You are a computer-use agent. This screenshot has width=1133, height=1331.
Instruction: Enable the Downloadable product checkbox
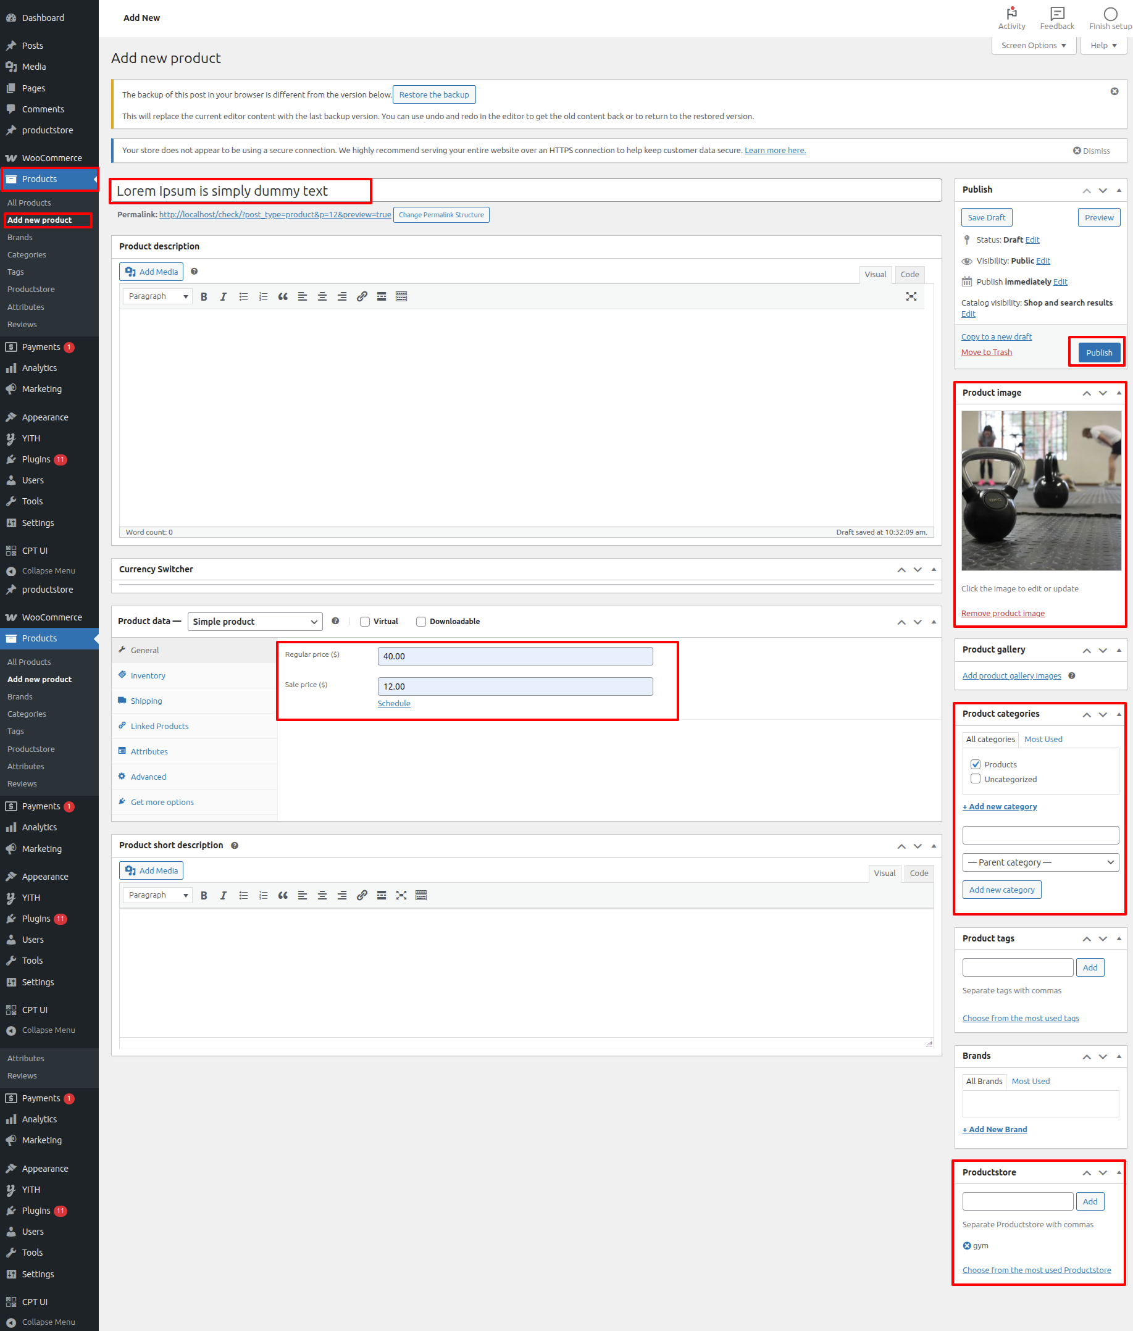point(421,622)
